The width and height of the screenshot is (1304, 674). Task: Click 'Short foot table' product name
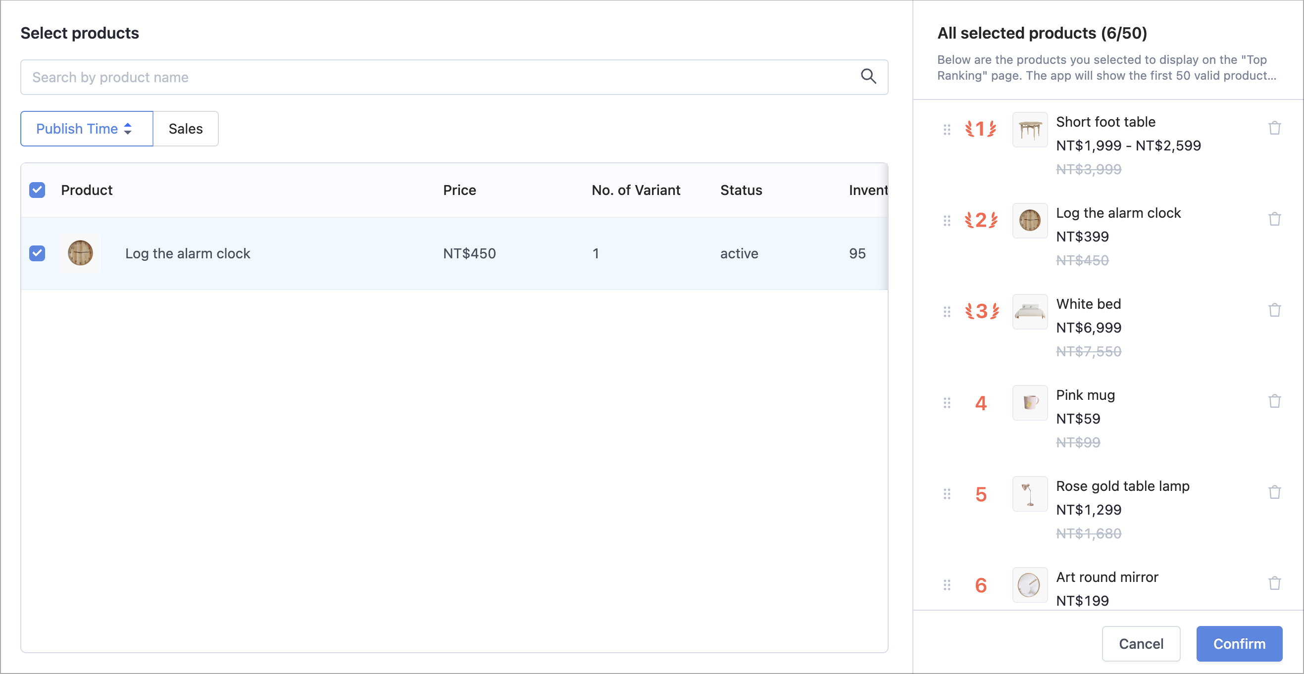point(1105,122)
